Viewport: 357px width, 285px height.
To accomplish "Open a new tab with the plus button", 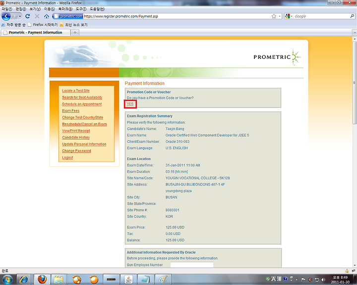I will click(75, 33).
